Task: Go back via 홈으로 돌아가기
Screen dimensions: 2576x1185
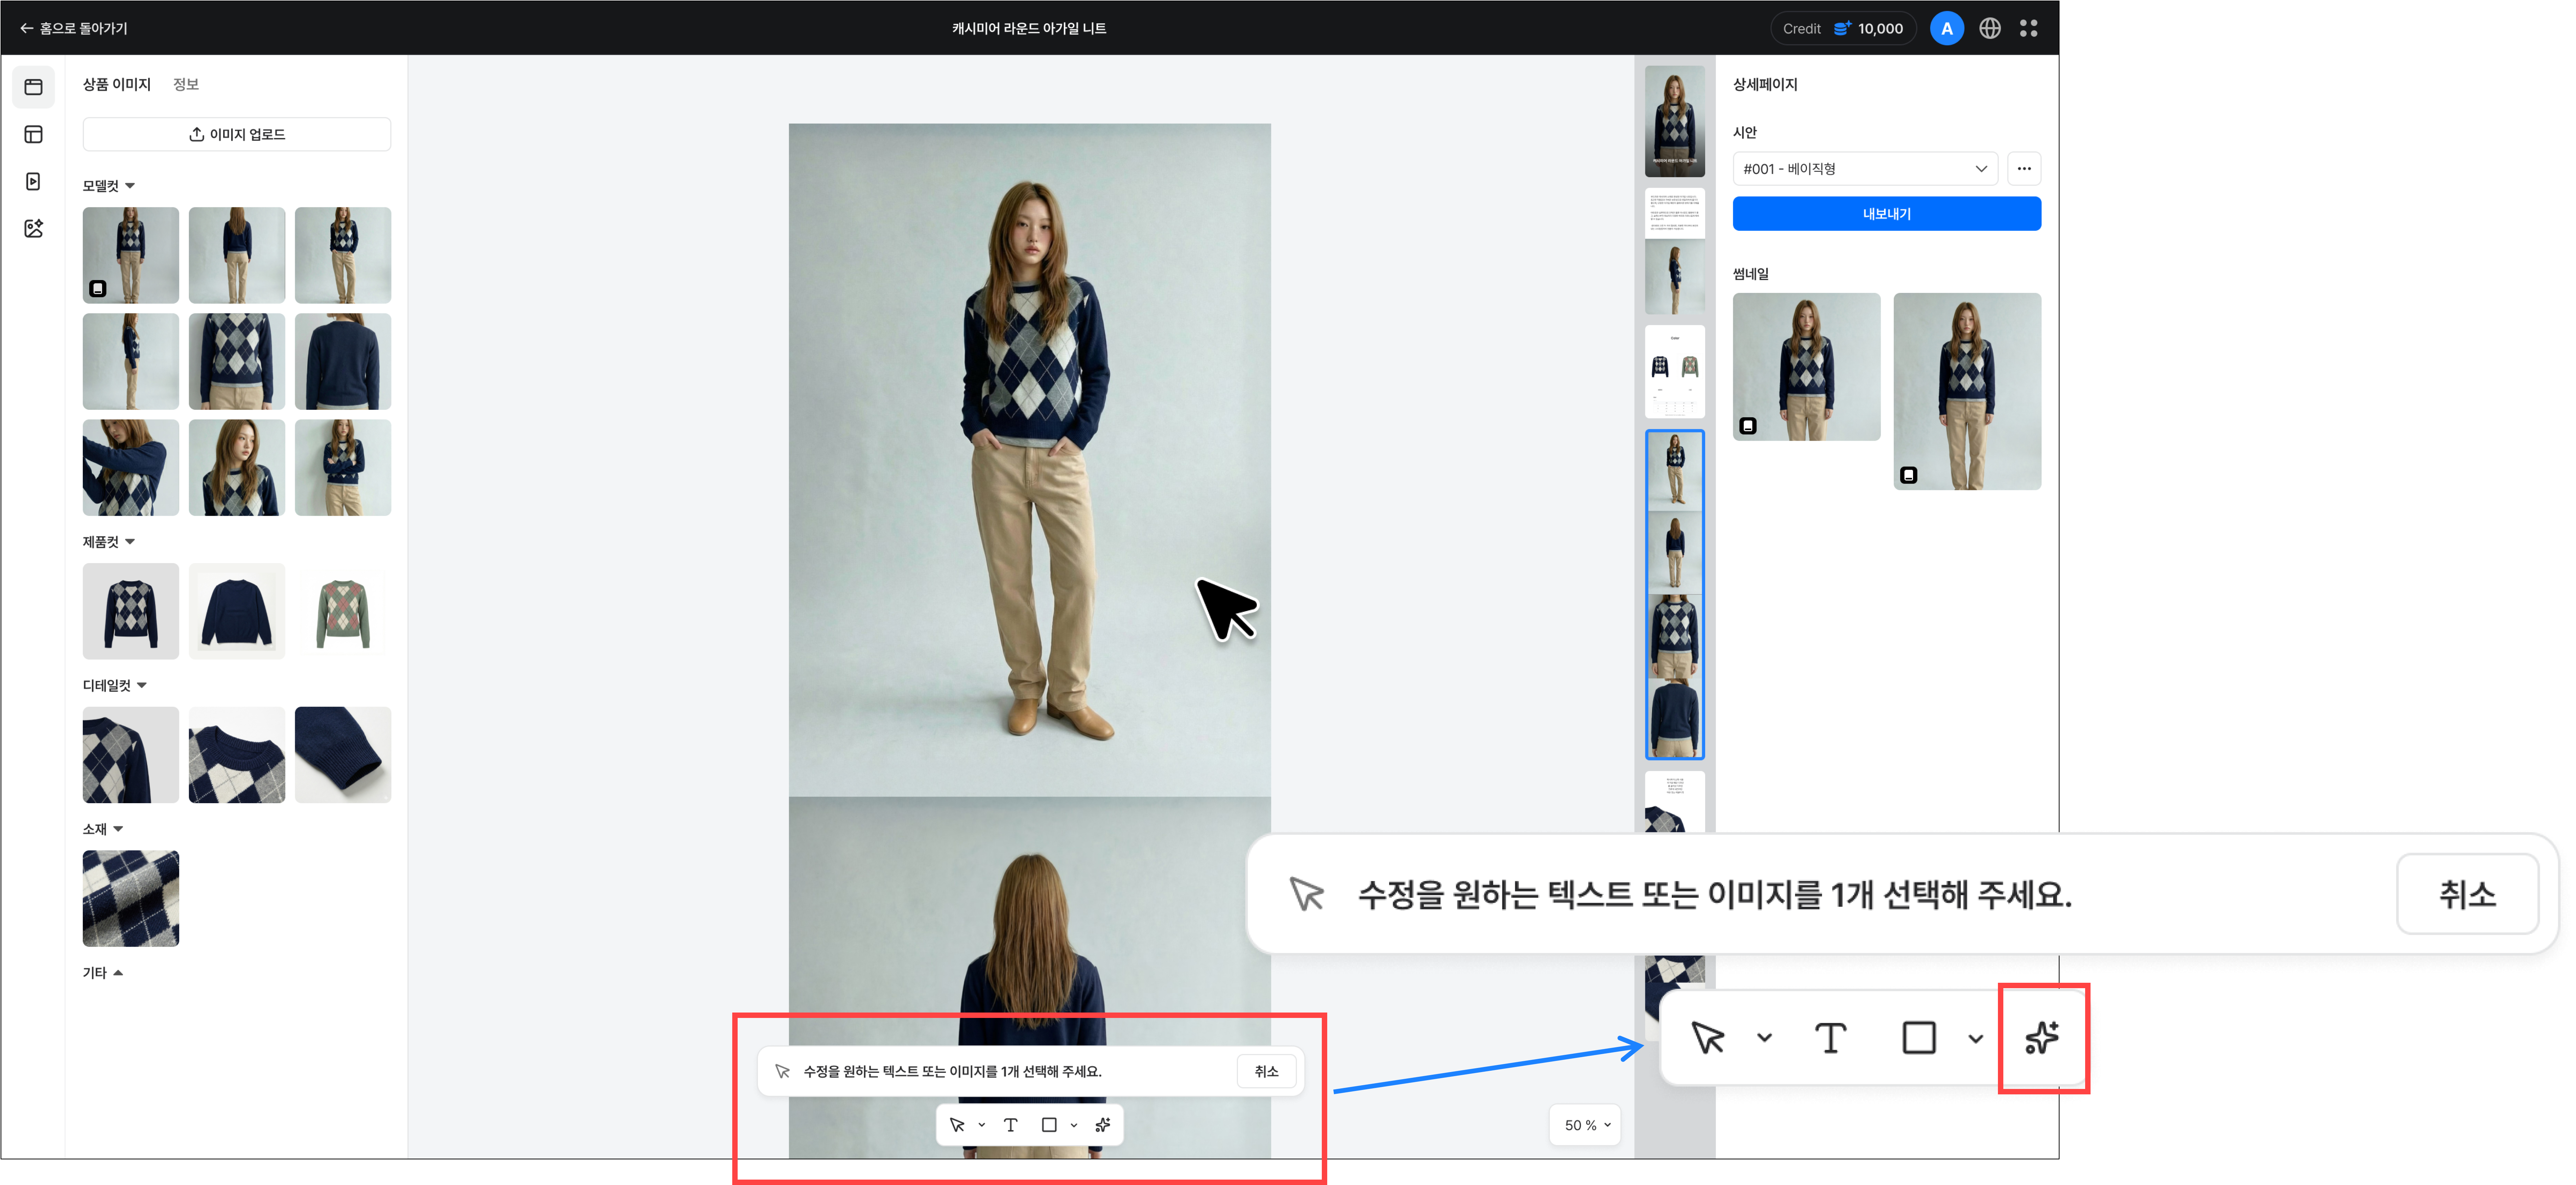Action: pos(74,28)
